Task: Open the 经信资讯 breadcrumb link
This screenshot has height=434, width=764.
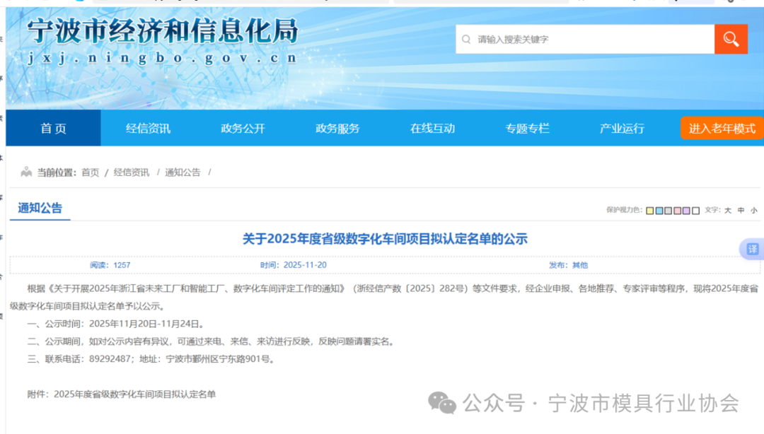Action: [132, 172]
